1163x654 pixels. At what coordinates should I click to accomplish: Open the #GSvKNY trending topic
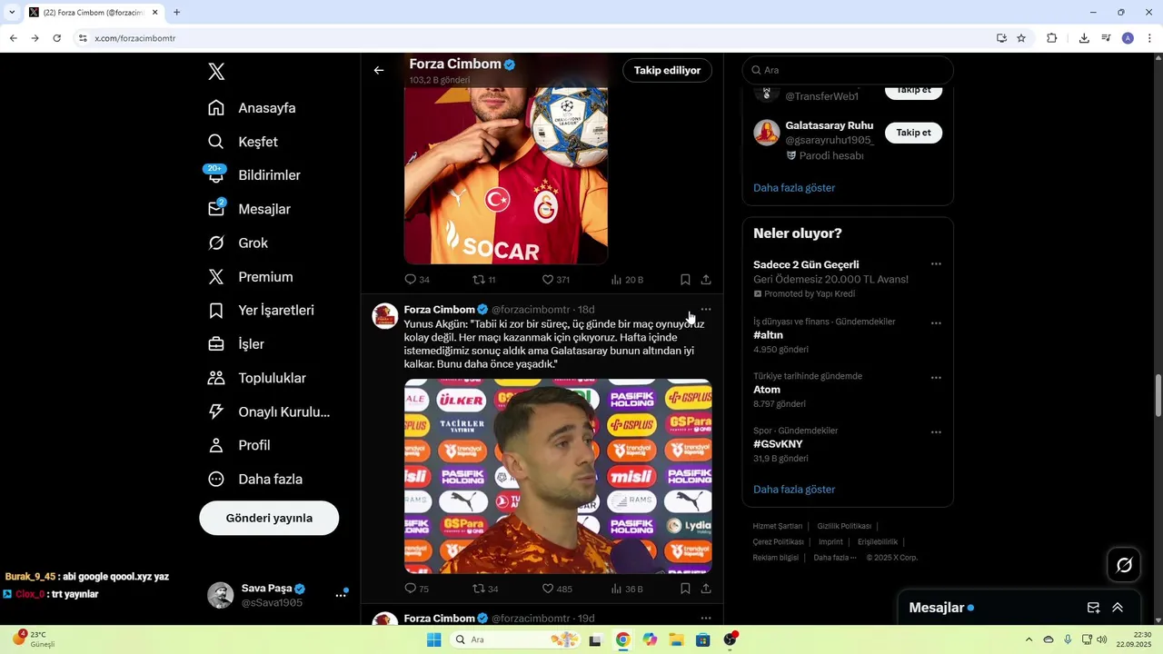[778, 444]
